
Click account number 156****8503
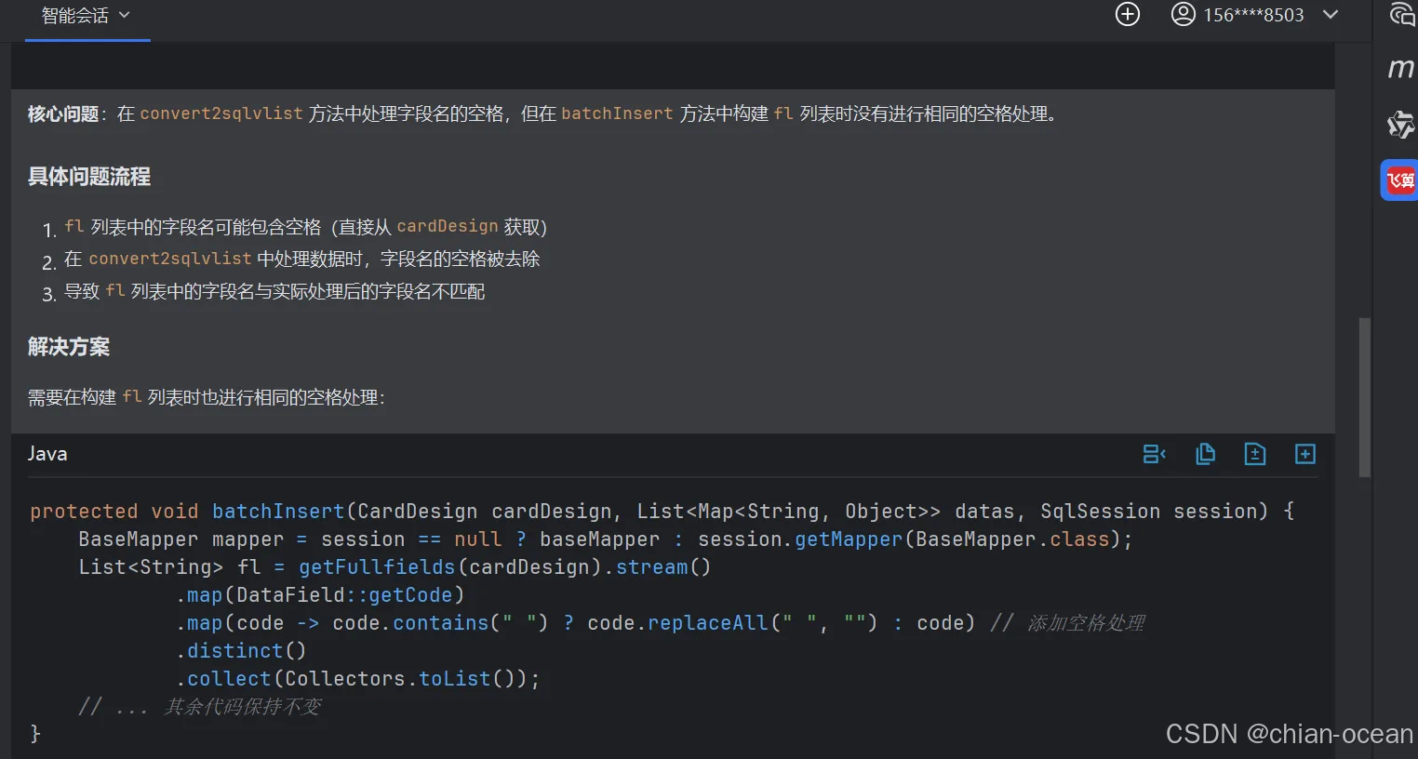point(1253,15)
